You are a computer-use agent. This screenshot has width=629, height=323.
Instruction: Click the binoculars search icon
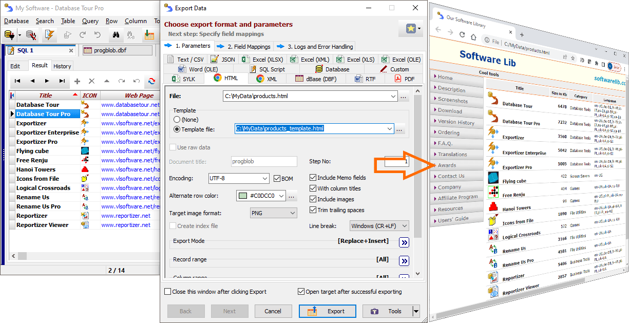116,35
